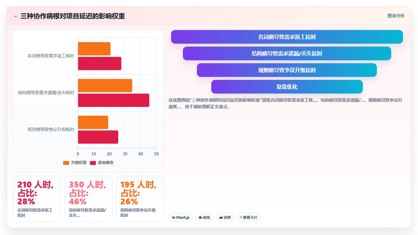The height and width of the screenshot is (235, 418).
Task: Click the 进度 tag
Action: [x=225, y=217]
